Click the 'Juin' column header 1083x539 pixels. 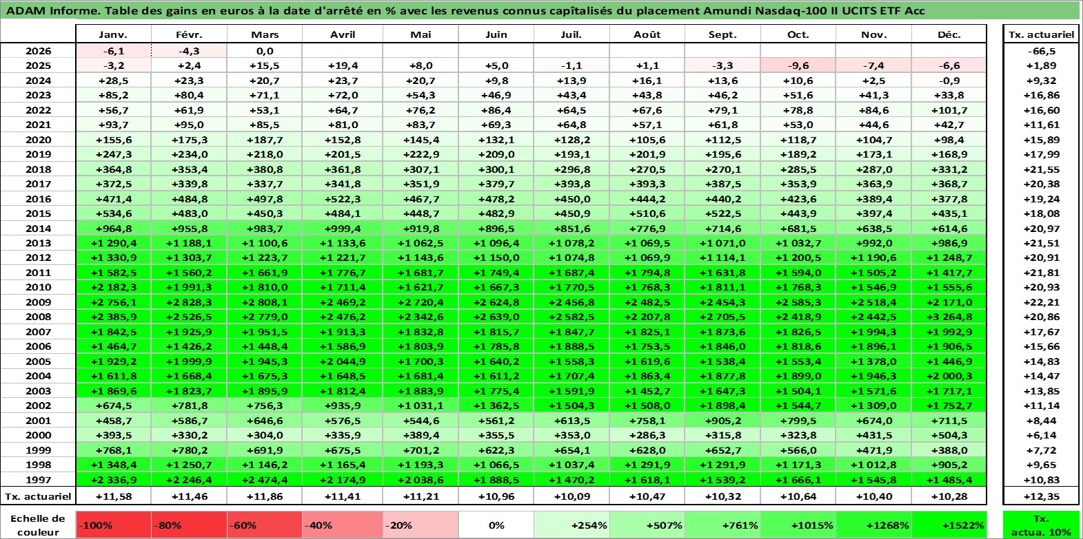tap(496, 34)
